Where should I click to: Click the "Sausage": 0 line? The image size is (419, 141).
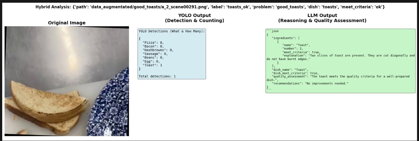(155, 54)
